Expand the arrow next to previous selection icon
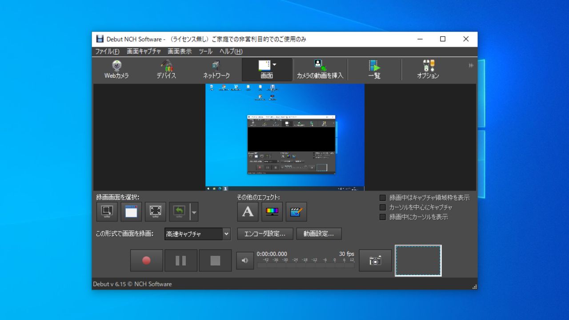This screenshot has width=569, height=320. 194,212
